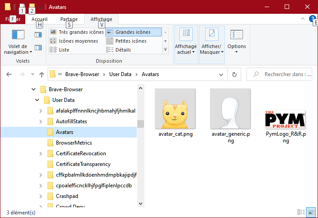
Task: Open Customize Quick Access Toolbar dropdown
Action: click(x=40, y=8)
